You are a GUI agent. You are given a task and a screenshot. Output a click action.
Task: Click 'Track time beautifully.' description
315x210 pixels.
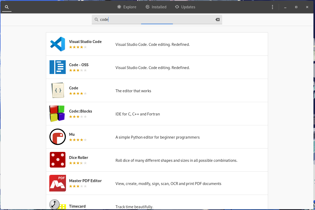point(134,207)
